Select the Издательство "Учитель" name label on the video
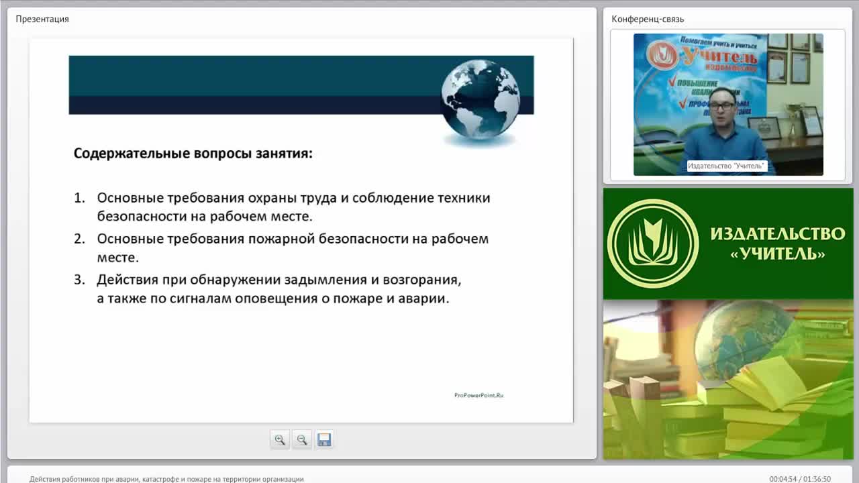 point(727,166)
